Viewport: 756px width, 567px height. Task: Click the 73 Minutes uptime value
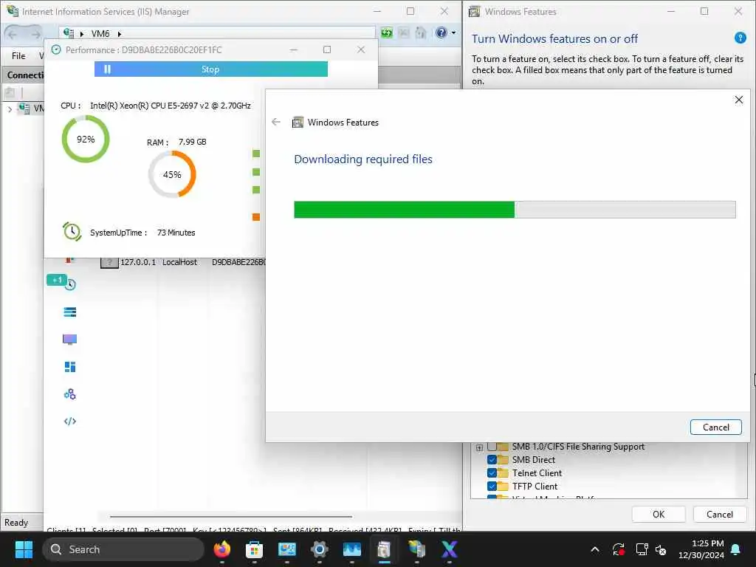click(x=176, y=233)
